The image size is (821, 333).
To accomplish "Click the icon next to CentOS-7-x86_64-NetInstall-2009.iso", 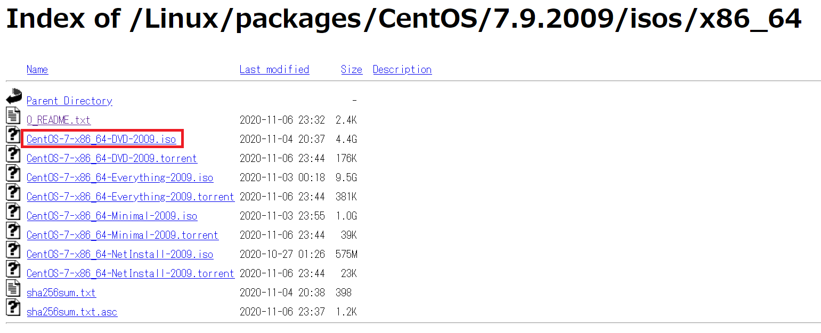I will 13,250.
